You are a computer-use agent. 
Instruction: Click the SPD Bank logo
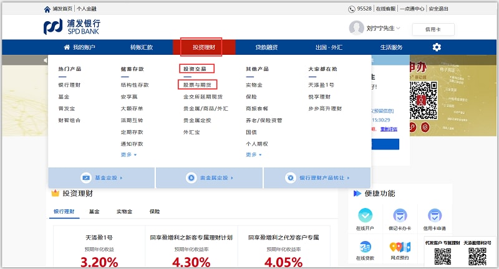(x=72, y=27)
